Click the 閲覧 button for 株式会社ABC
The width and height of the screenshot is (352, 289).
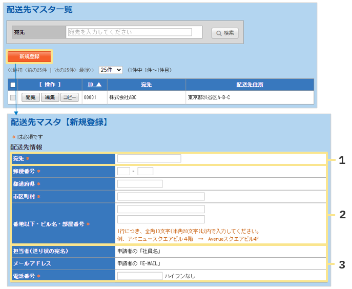(30, 97)
